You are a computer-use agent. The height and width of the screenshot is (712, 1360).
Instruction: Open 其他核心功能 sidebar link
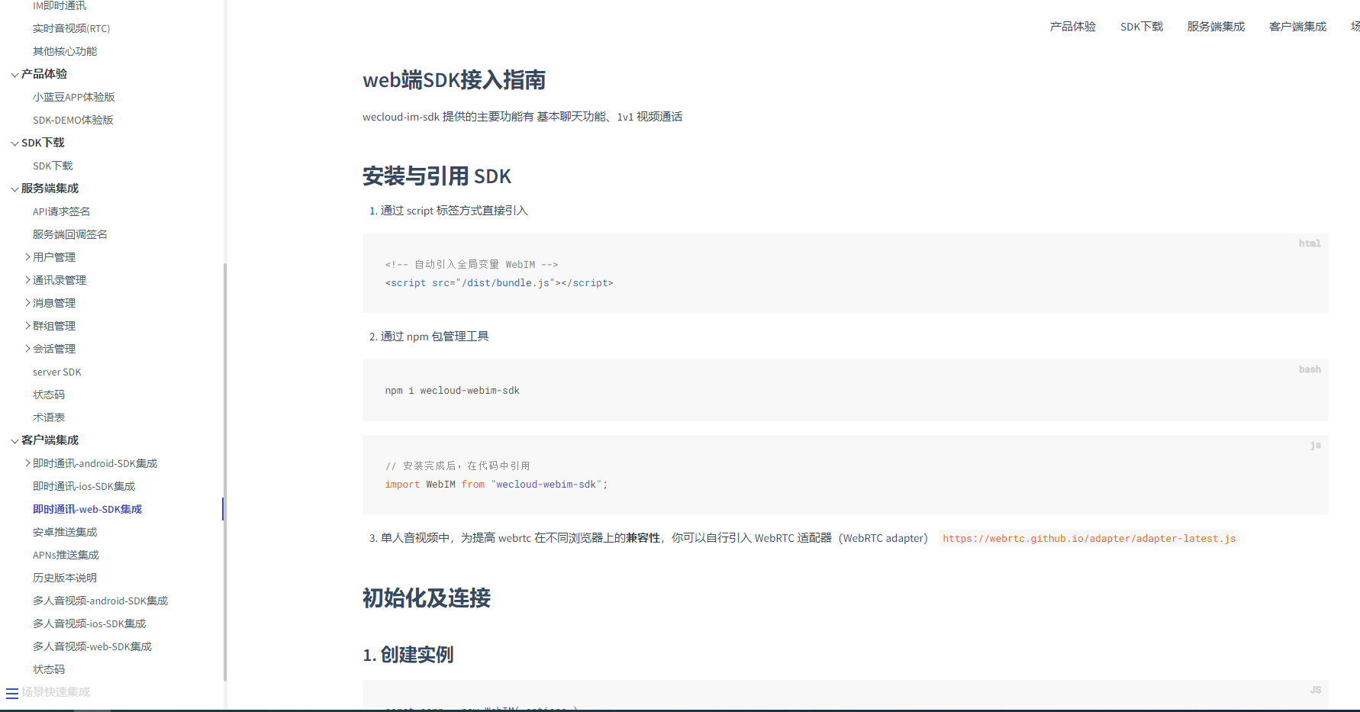pyautogui.click(x=65, y=51)
